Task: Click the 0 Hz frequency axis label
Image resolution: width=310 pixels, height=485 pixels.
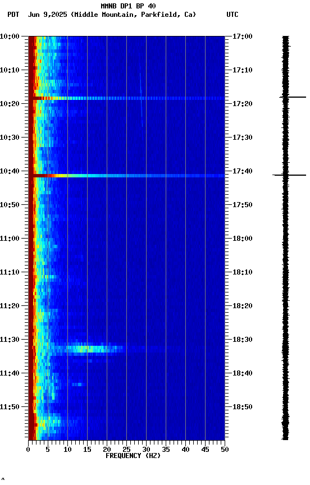Action: (x=28, y=450)
